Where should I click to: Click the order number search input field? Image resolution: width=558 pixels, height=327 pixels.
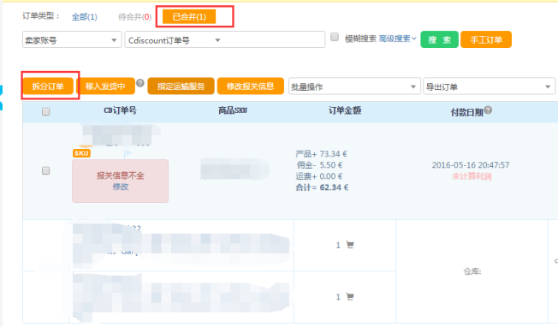[x=274, y=39]
